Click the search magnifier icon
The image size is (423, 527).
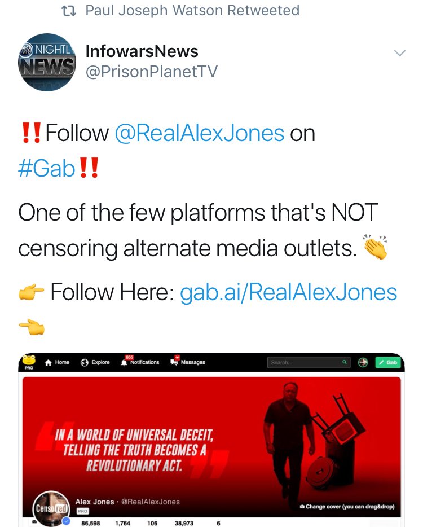point(345,362)
